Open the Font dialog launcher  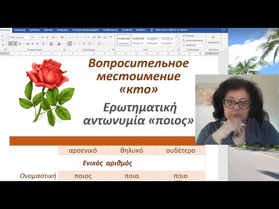coord(64,50)
